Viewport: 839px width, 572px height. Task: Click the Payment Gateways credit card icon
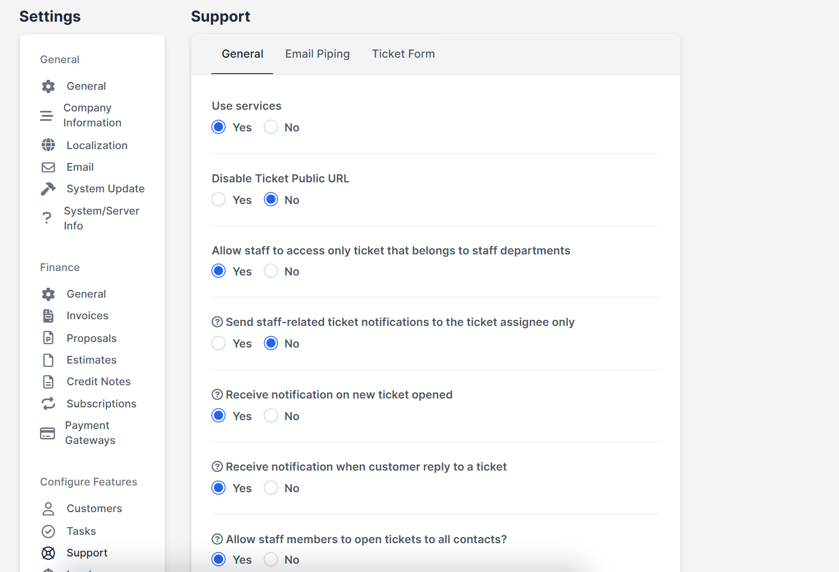pyautogui.click(x=48, y=433)
